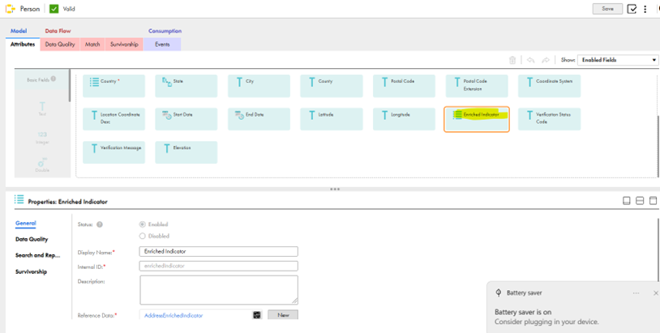Open the Battery saver notification options
This screenshot has height=333, width=660.
pos(636,293)
